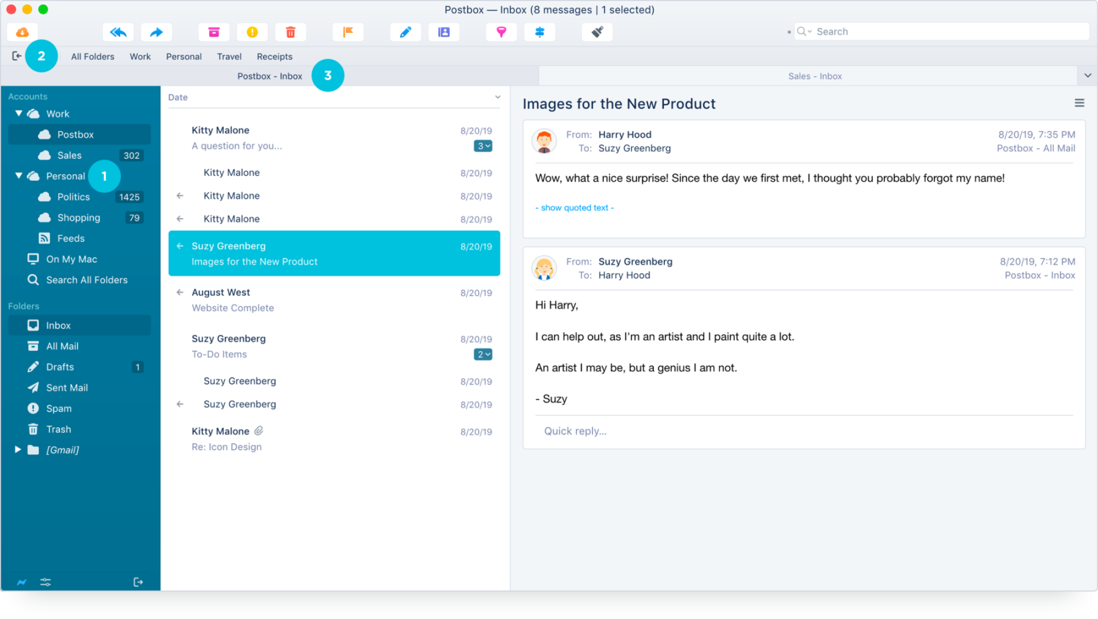Open the Contacts address book icon

(444, 32)
